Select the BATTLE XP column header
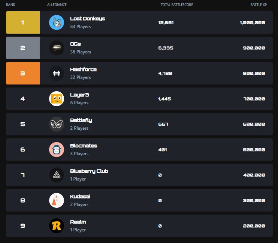The image size is (278, 243). click(x=259, y=5)
